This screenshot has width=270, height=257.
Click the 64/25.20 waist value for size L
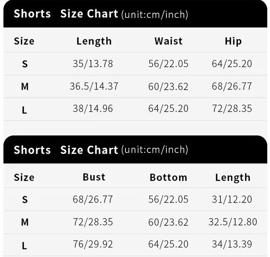(168, 108)
